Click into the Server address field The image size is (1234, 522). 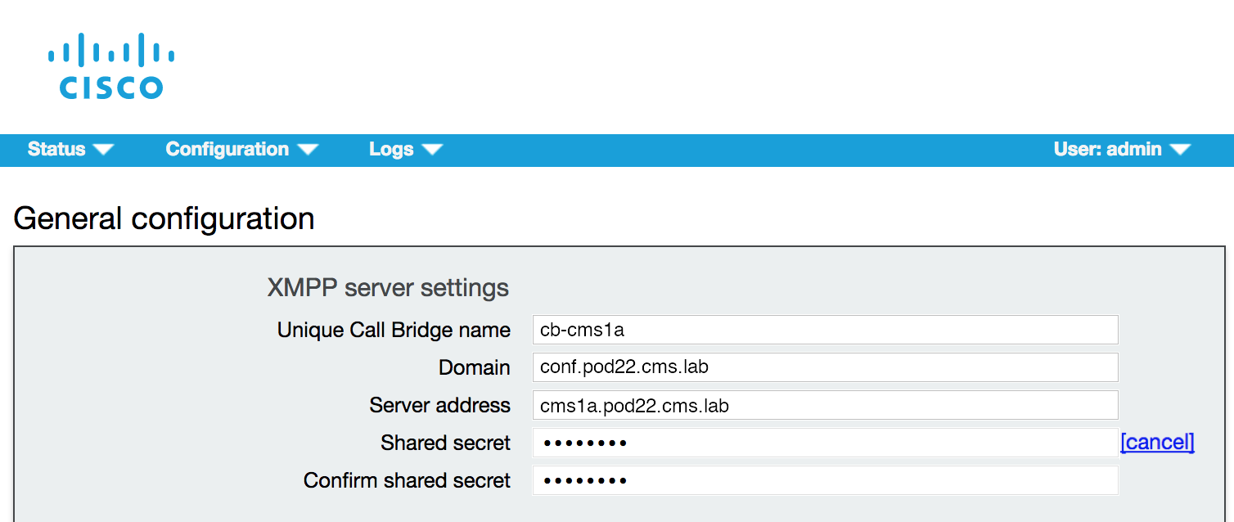click(825, 405)
